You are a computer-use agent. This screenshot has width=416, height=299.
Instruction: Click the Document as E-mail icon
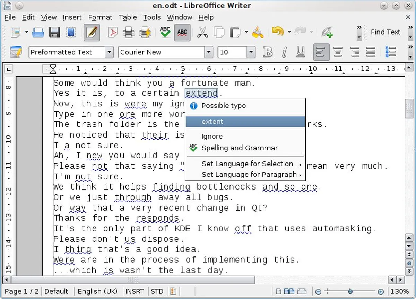point(71,33)
